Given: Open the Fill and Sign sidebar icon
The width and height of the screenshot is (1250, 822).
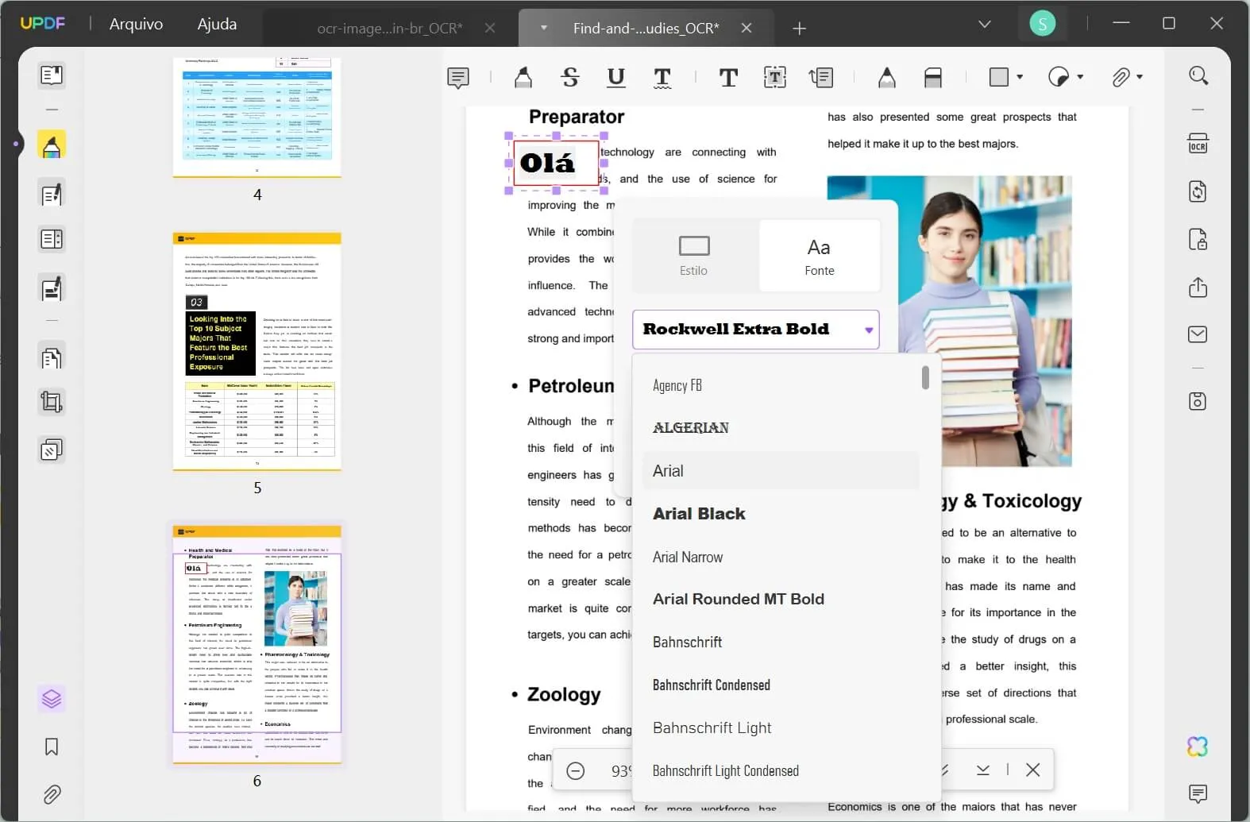Looking at the screenshot, I should [x=52, y=288].
